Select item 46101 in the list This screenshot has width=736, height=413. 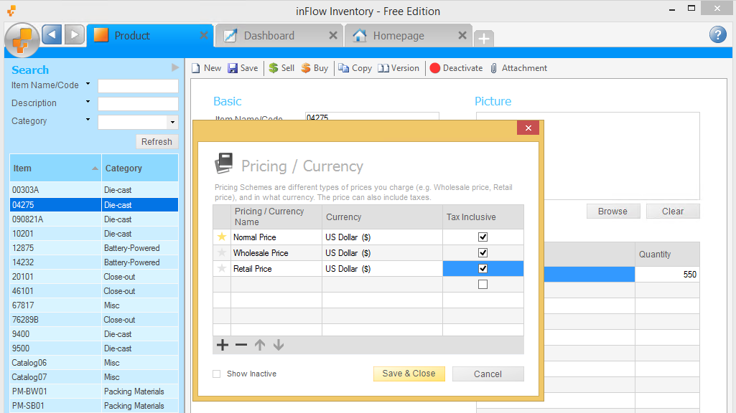94,291
